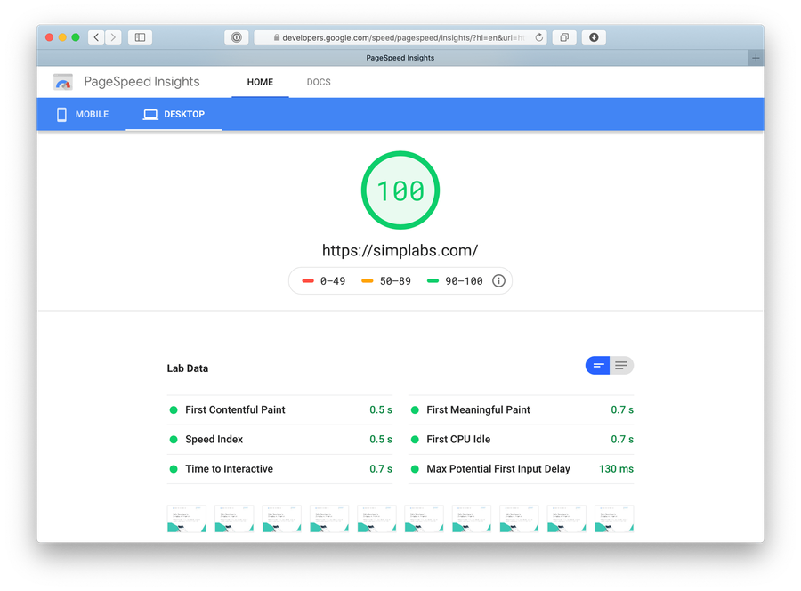Switch to the DOCS tab

[319, 82]
